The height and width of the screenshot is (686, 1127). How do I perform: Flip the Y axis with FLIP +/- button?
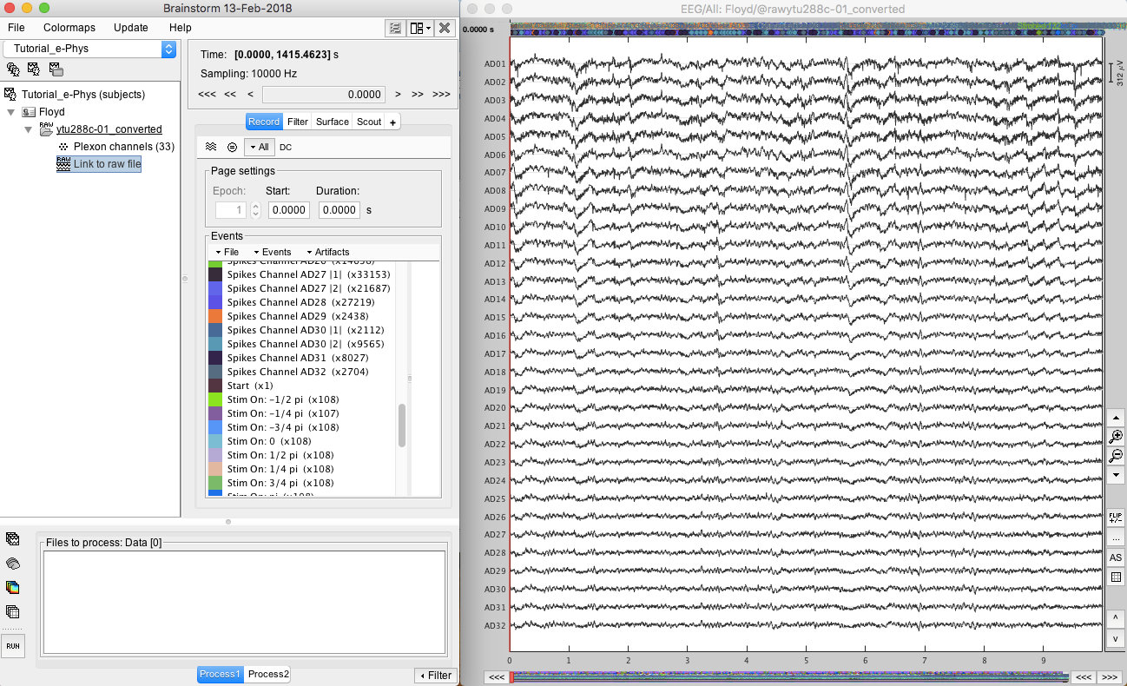tap(1117, 517)
